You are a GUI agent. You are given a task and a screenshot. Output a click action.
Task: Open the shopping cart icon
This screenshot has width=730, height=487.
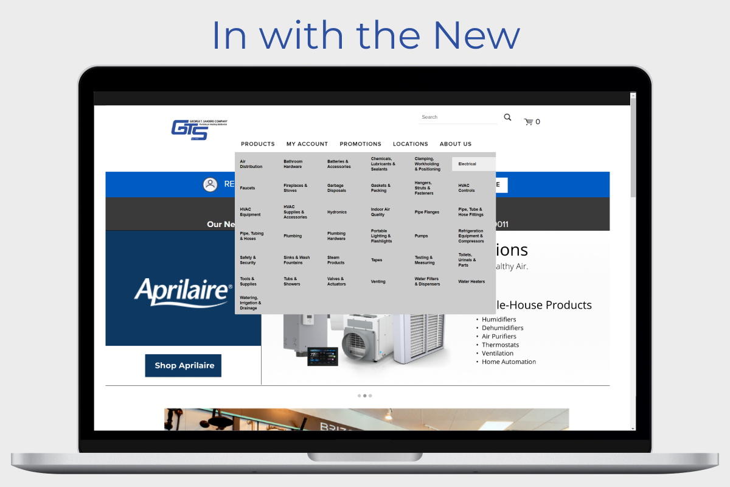[x=528, y=122]
